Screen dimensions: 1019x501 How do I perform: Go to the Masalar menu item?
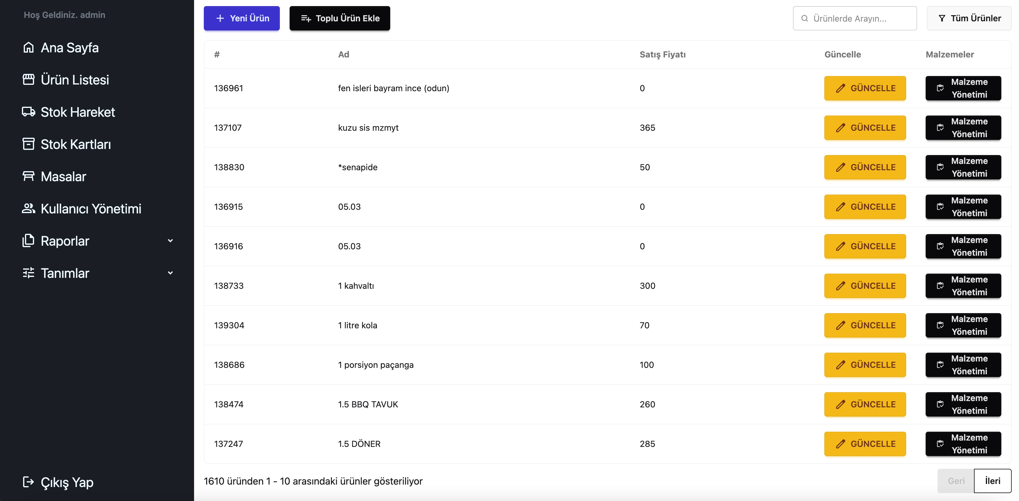(x=63, y=176)
